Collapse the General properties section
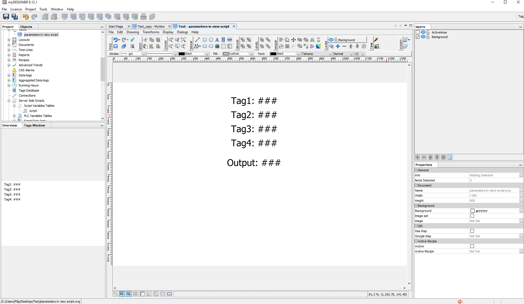 point(416,170)
